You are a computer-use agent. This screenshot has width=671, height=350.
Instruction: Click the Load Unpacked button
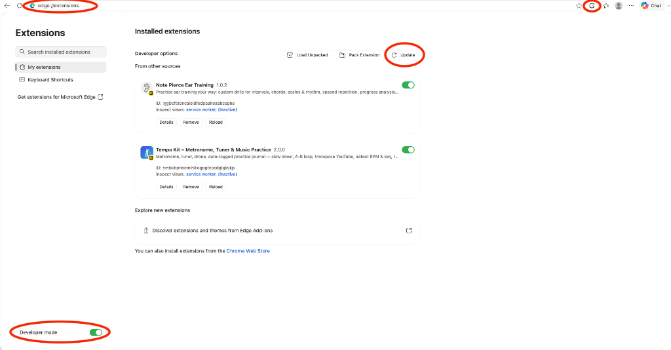[x=307, y=55]
